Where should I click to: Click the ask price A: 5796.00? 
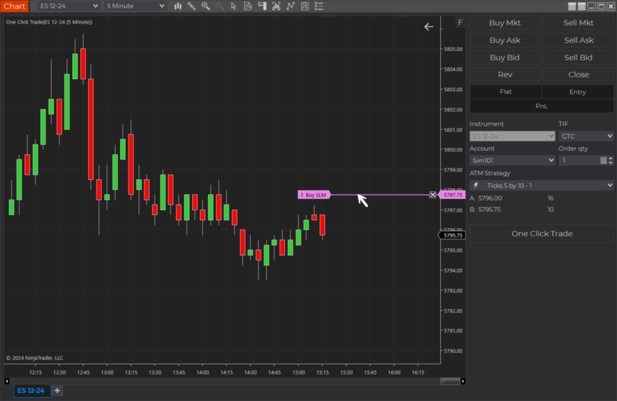[486, 198]
